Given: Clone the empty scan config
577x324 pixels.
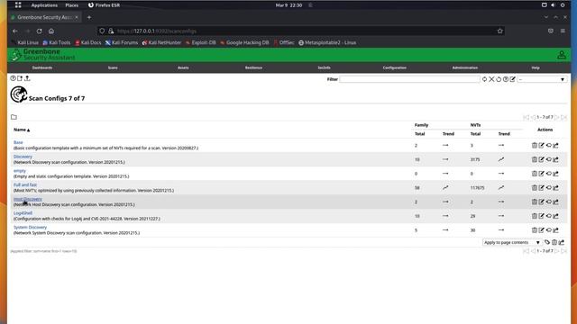Looking at the screenshot, I should point(549,174).
